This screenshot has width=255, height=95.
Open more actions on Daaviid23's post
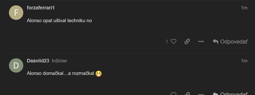[x=201, y=94]
